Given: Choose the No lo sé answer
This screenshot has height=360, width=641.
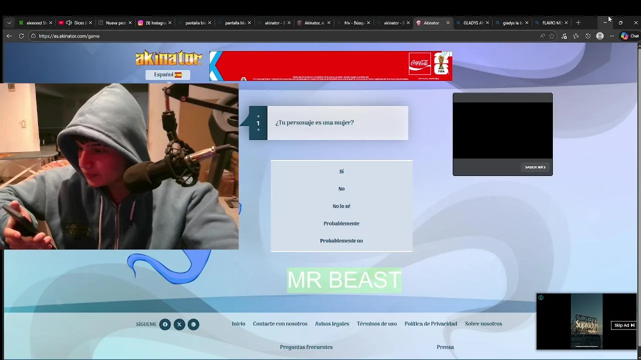Looking at the screenshot, I should pyautogui.click(x=342, y=206).
